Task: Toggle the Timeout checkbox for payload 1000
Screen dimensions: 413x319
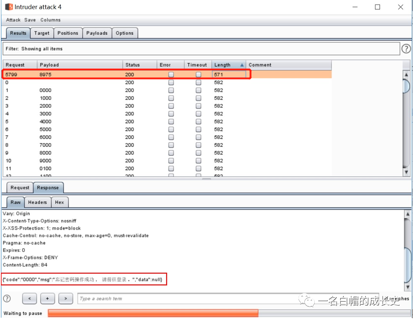Action: (x=198, y=98)
